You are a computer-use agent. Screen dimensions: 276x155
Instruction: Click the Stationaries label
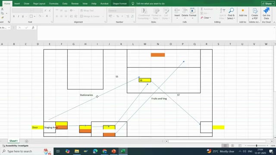click(x=86, y=95)
